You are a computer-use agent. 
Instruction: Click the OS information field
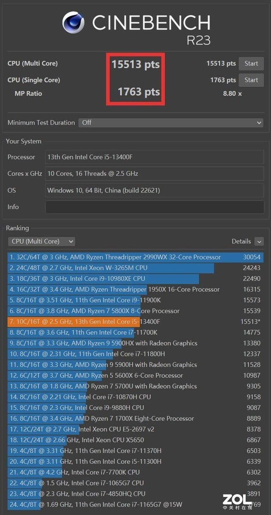click(x=154, y=190)
